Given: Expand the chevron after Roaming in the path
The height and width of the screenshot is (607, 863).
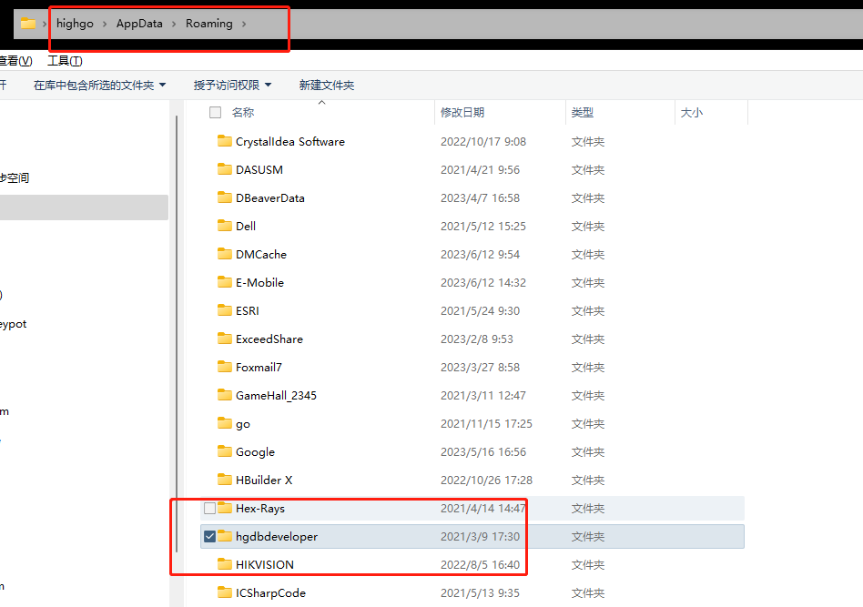Looking at the screenshot, I should [x=244, y=24].
